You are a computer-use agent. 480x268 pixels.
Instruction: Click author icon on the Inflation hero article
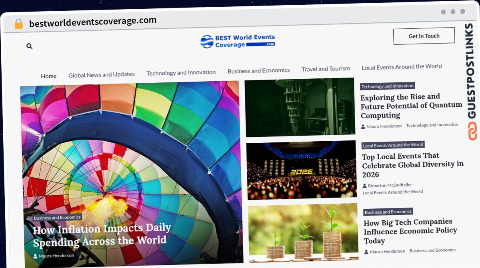[35, 256]
